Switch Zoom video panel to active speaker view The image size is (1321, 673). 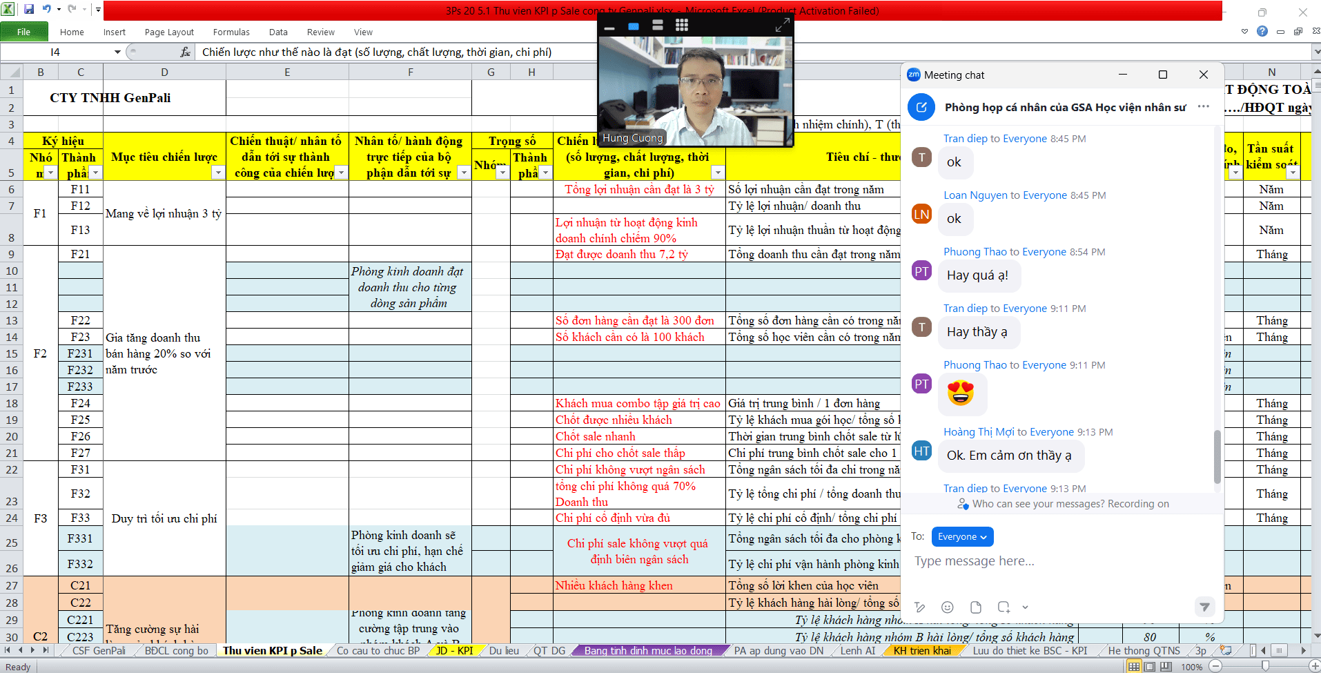633,26
